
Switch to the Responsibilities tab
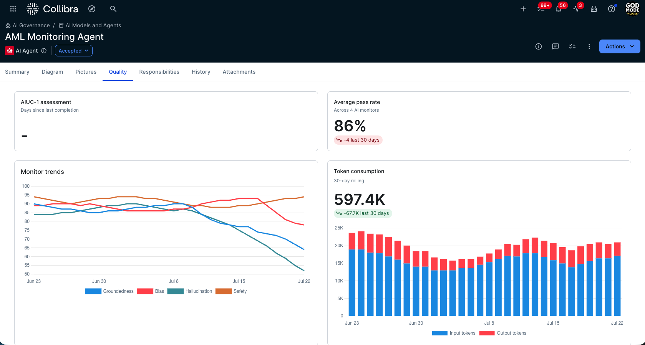[x=159, y=72]
